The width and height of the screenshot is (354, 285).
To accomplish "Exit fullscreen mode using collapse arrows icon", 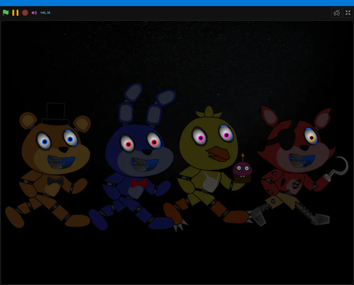I will 348,13.
